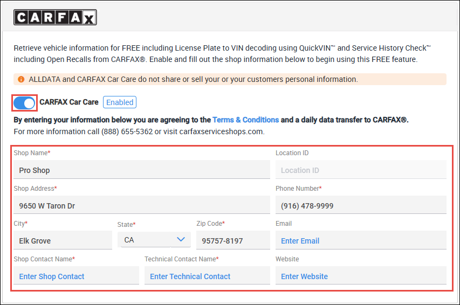Click the Shop Name field containing Pro Shop
This screenshot has width=460, height=305.
[x=141, y=170]
